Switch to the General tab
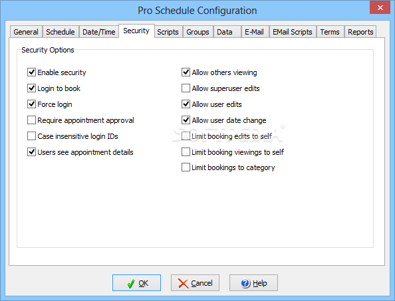 click(26, 32)
